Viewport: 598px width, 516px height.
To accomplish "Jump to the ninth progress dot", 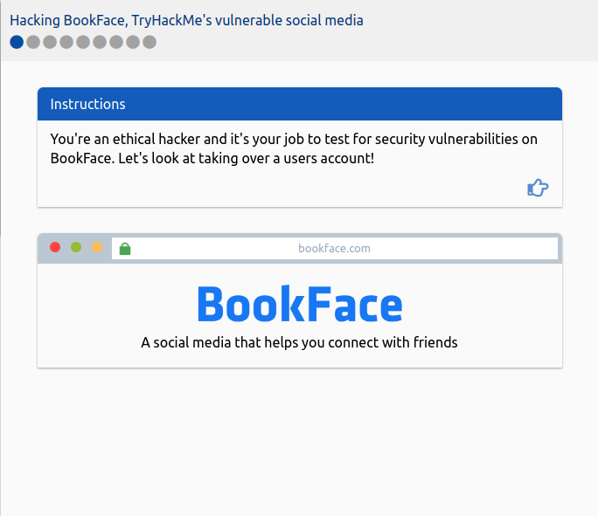I will 149,42.
